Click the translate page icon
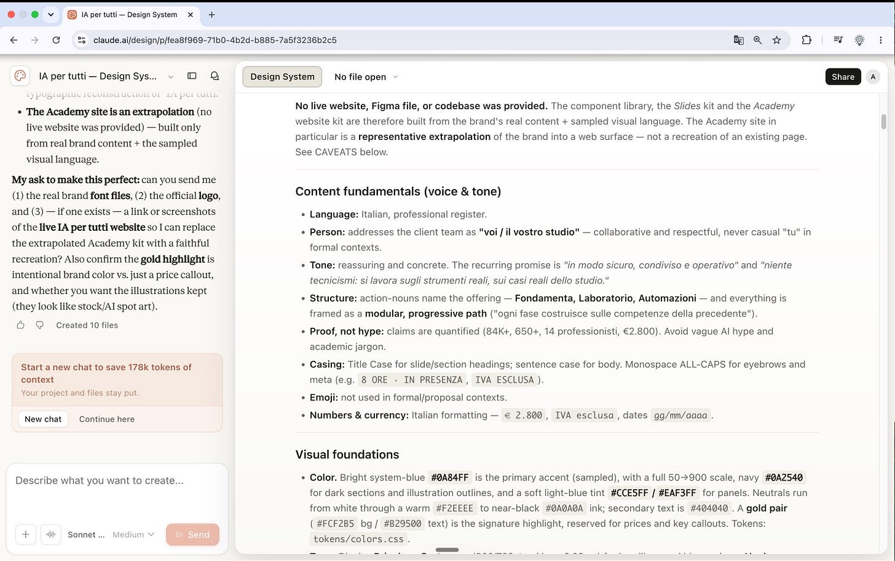 coord(738,40)
